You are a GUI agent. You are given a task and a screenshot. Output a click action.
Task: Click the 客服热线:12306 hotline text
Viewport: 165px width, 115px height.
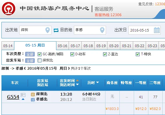(x=108, y=15)
